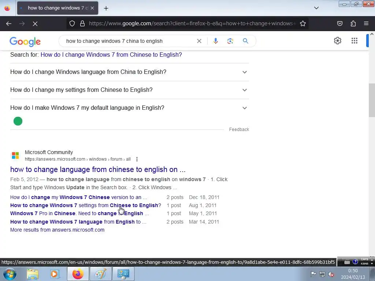This screenshot has width=375, height=281.
Task: Send Feedback on the questions box
Action: [239, 130]
